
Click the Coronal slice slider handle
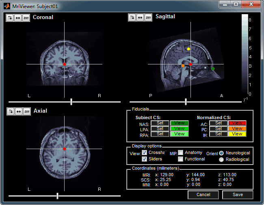point(71,102)
